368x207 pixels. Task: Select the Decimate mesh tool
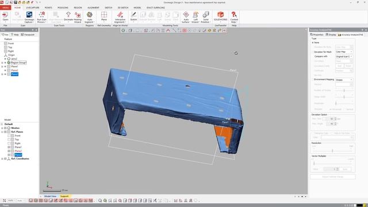click(68, 17)
